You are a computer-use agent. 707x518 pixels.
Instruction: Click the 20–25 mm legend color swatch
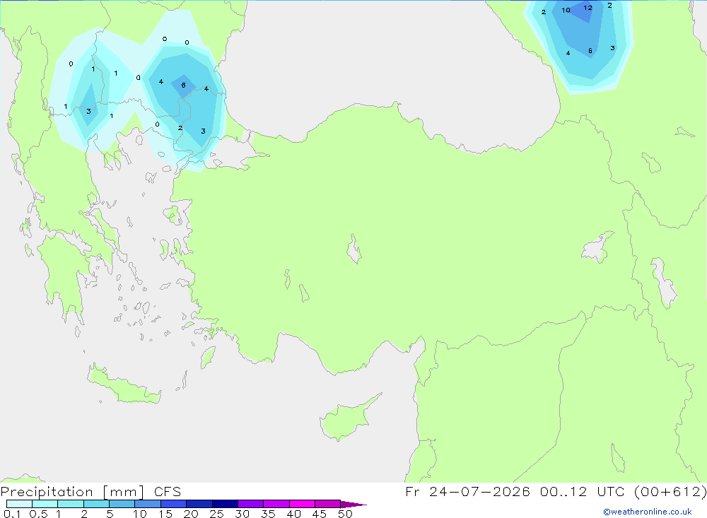[199, 504]
